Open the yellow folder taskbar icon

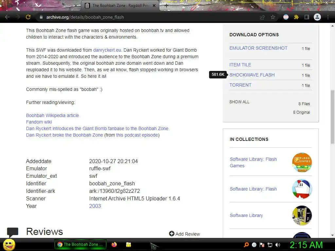[128, 244]
